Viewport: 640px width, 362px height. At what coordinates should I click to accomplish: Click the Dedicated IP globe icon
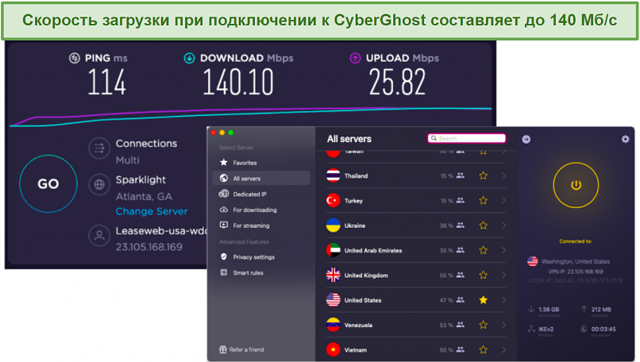224,194
